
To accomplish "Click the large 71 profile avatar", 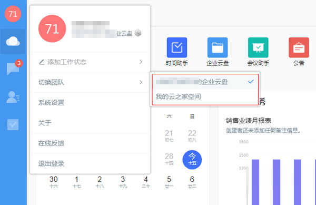I will 52,28.
